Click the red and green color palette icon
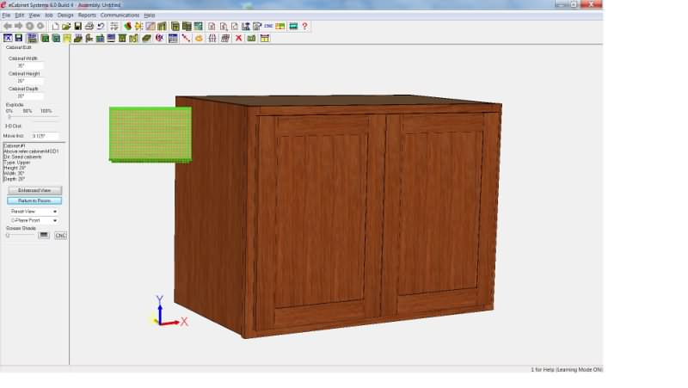The height and width of the screenshot is (388, 688). coord(127,27)
